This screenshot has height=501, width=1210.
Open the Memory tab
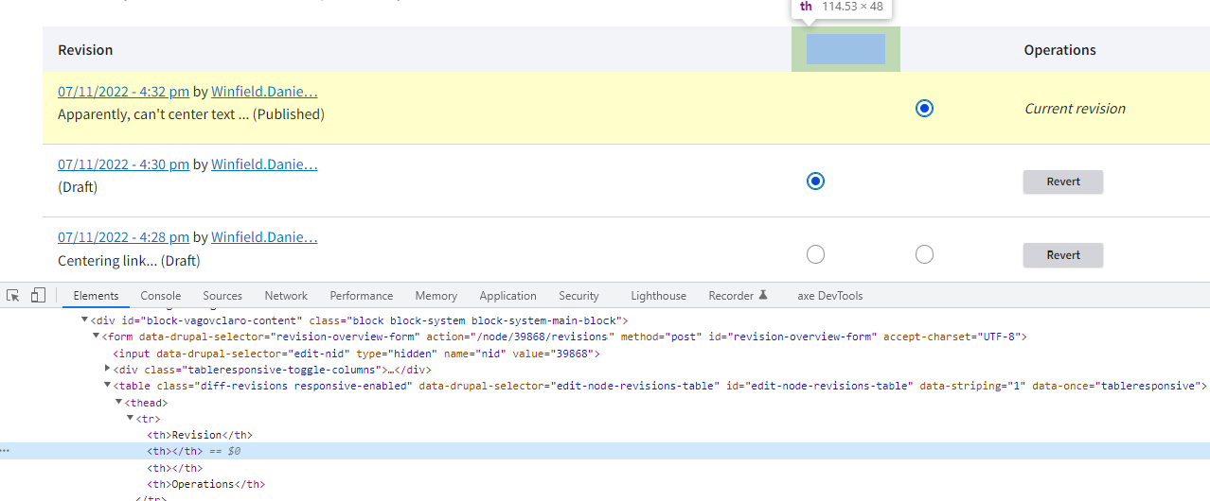coord(436,296)
